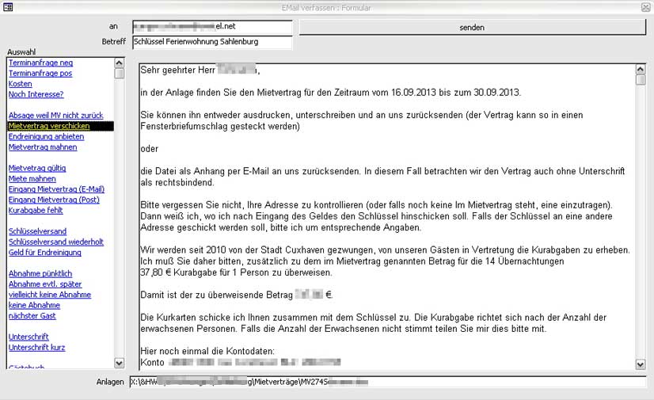Viewport: 654px width, 400px height.
Task: Select the Terminanfrage pos template
Action: 40,73
